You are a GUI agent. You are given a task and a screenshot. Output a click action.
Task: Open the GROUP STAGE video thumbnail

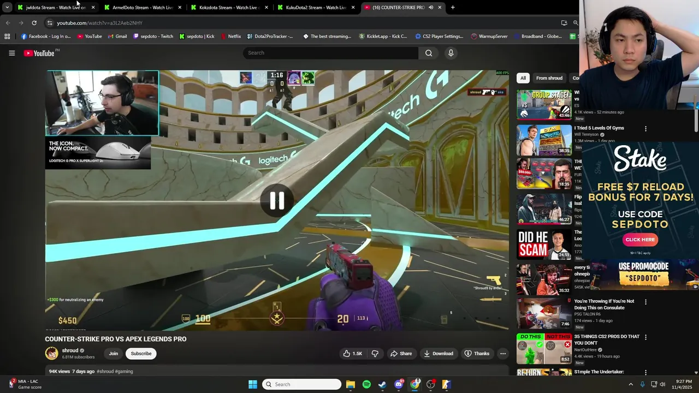(x=544, y=104)
